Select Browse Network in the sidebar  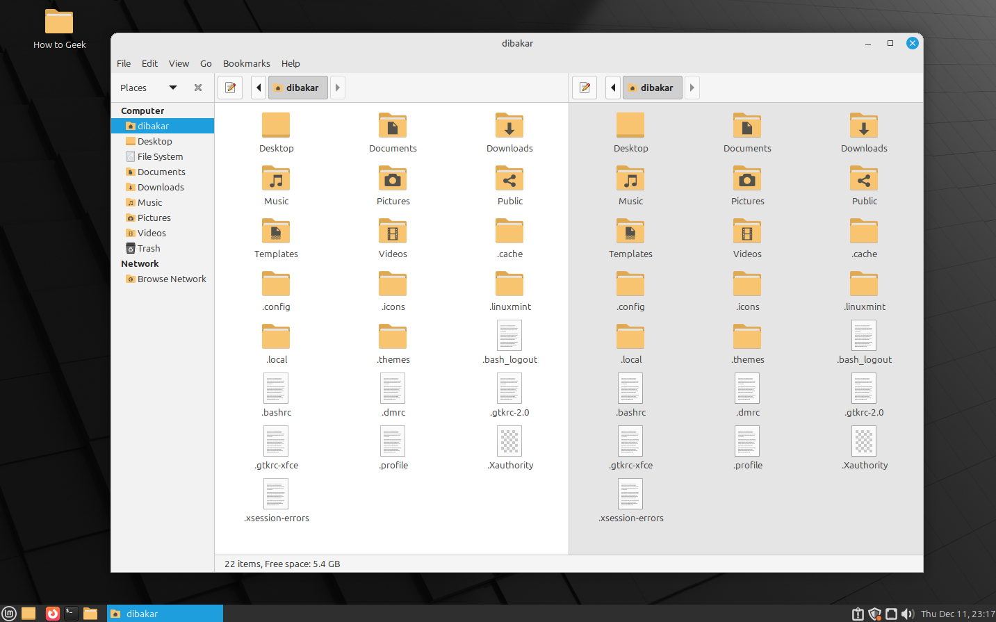[x=171, y=279]
